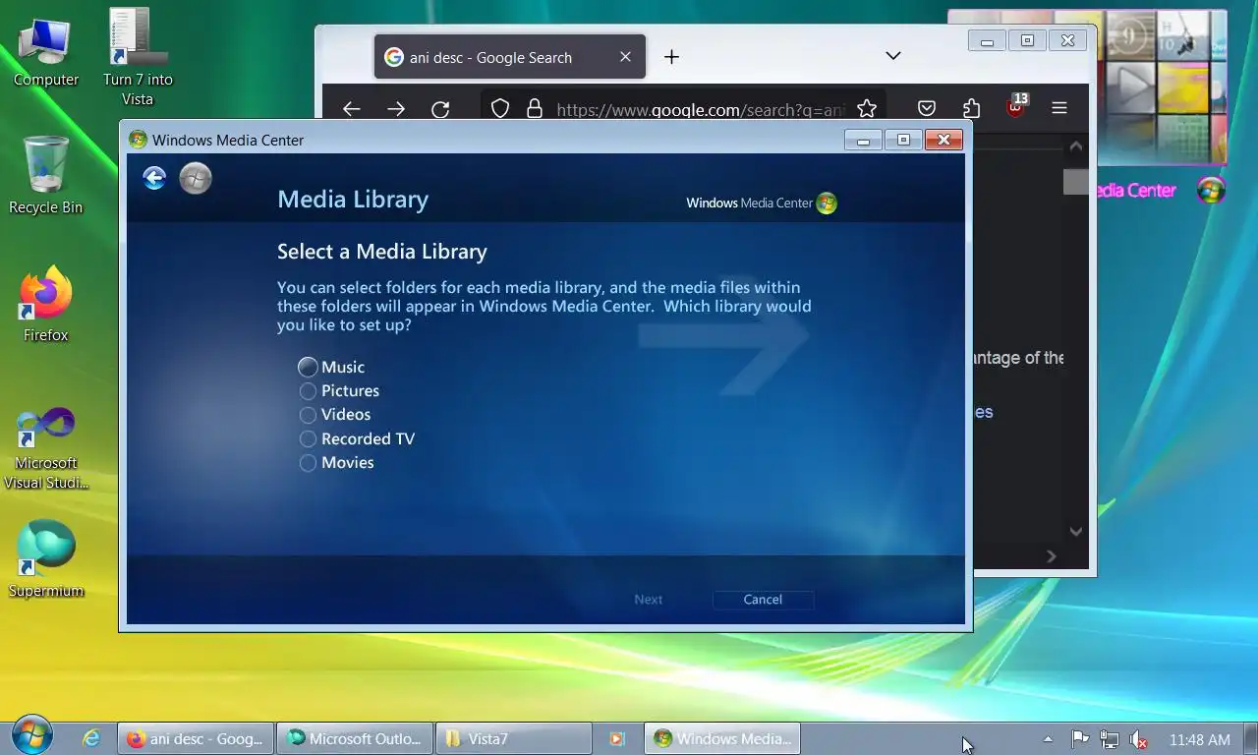Switch to ani desc Google taskbar button
The height and width of the screenshot is (755, 1258).
click(196, 738)
